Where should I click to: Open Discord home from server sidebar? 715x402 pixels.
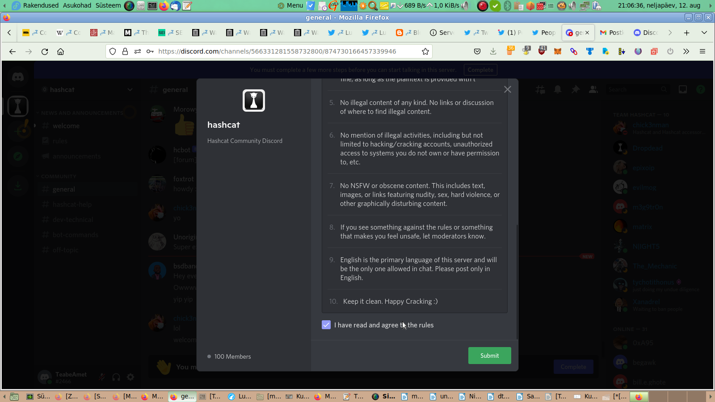click(18, 77)
